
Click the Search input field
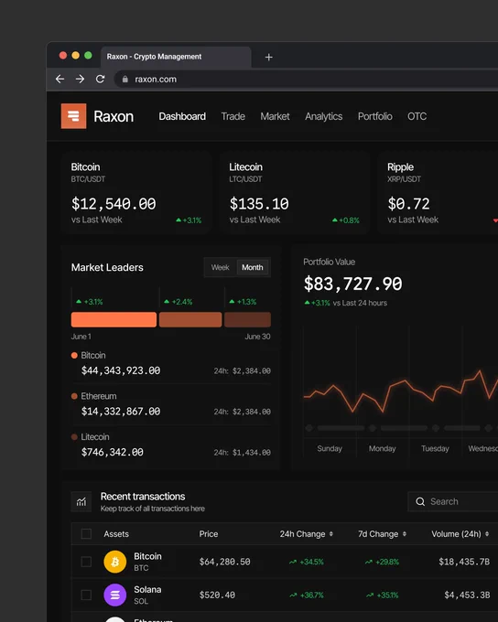point(453,501)
